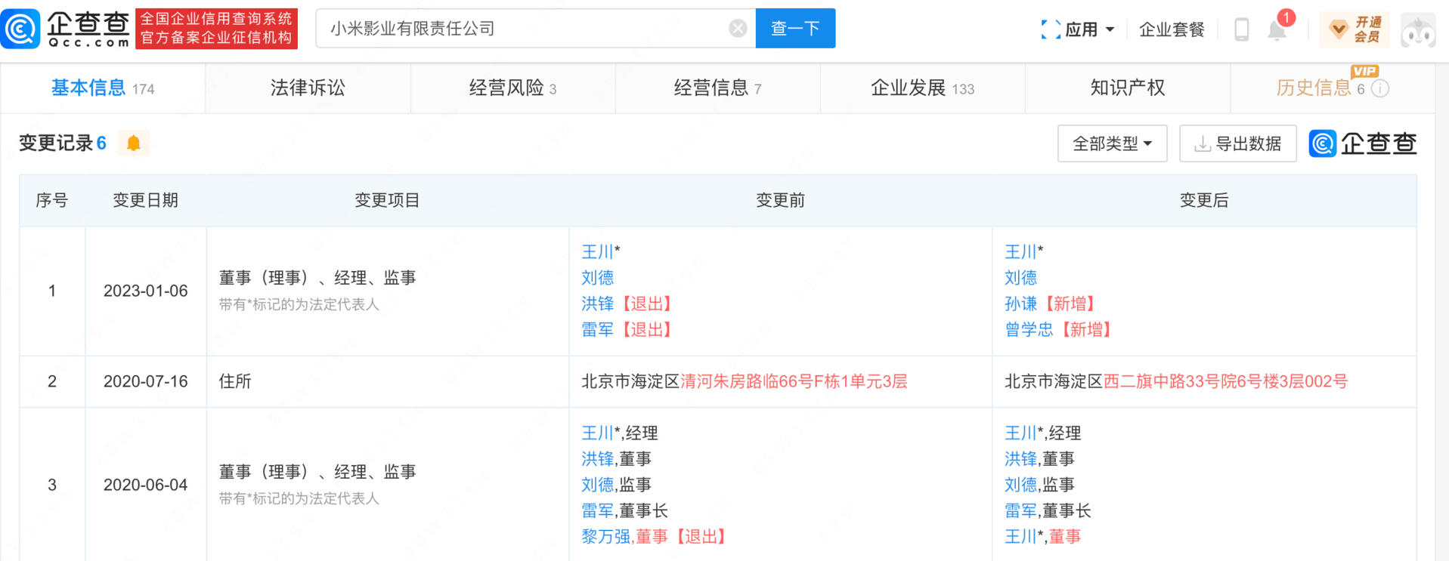The height and width of the screenshot is (561, 1449).
Task: Click the 开通会员 button
Action: point(1355,29)
